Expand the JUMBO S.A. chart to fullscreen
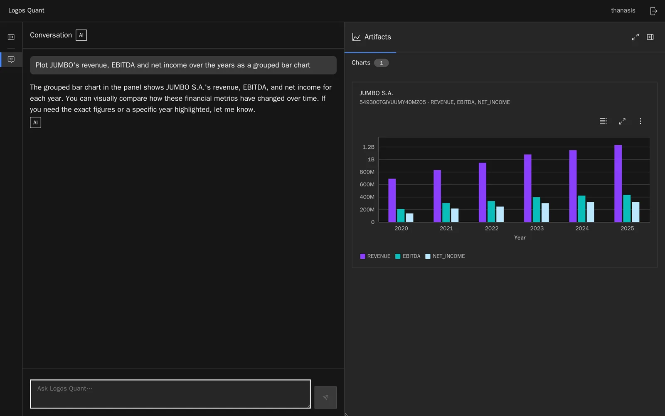The width and height of the screenshot is (665, 416). 622,121
